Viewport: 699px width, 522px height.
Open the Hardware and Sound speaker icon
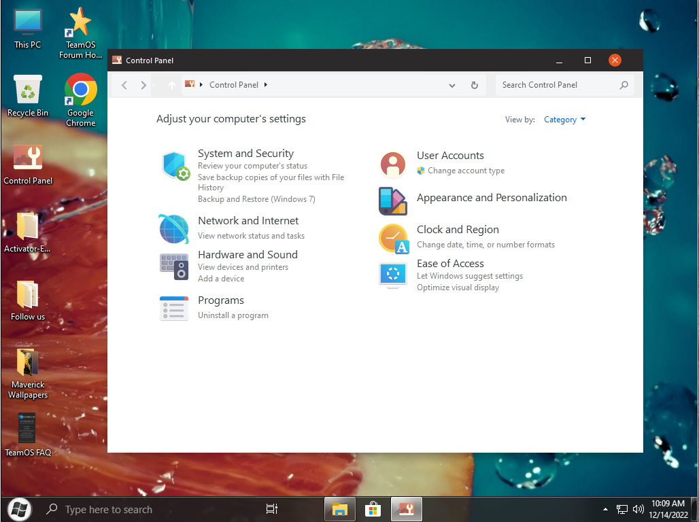pos(174,266)
